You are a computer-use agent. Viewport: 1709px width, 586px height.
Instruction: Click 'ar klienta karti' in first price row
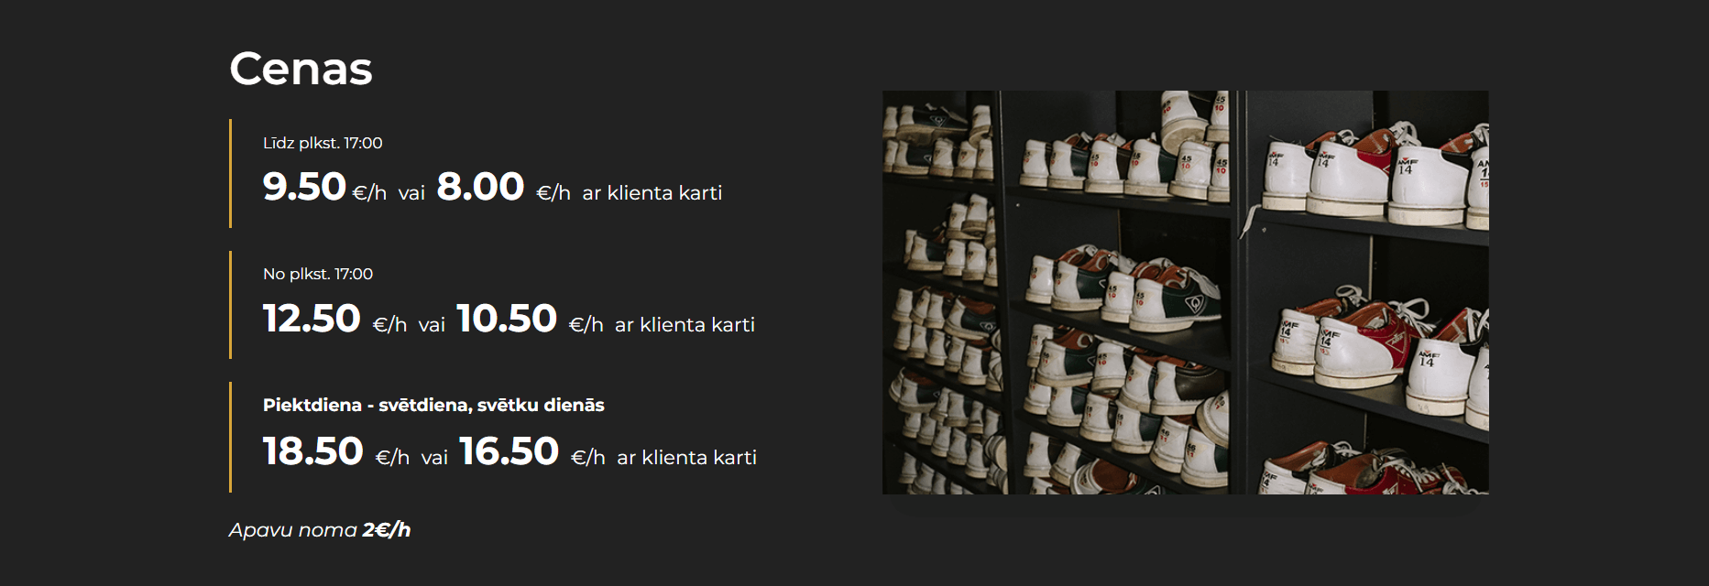pos(652,193)
